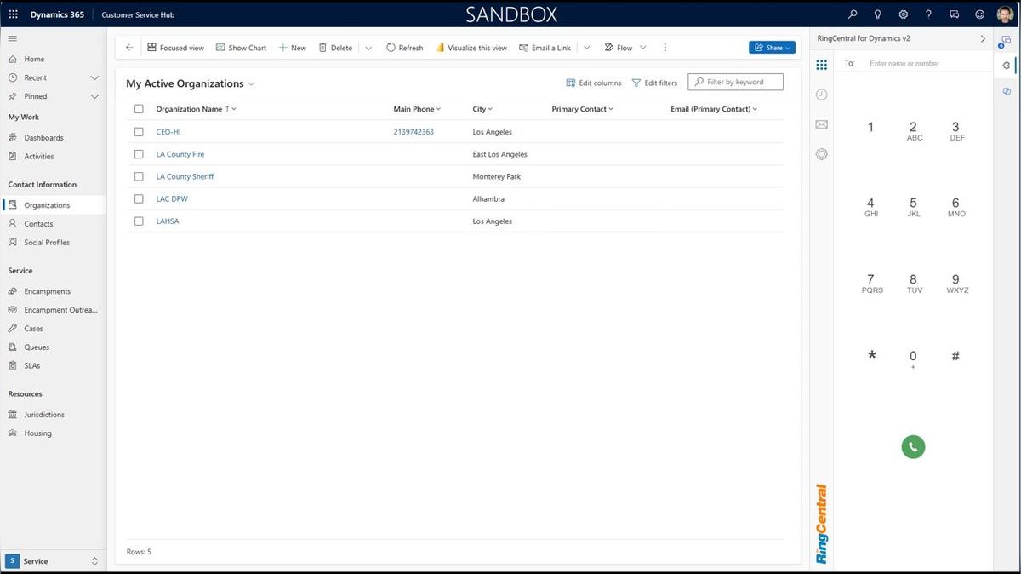1021x574 pixels.
Task: Click Edit columns button
Action: 594,83
